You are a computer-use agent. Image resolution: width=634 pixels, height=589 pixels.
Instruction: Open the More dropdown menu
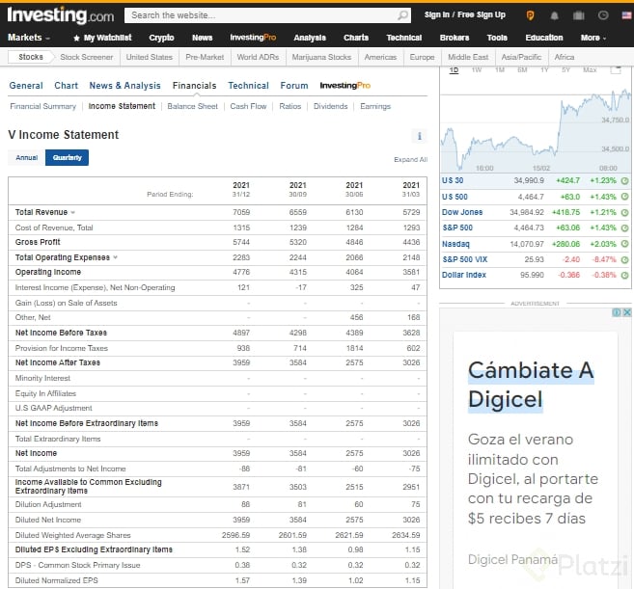coord(593,38)
